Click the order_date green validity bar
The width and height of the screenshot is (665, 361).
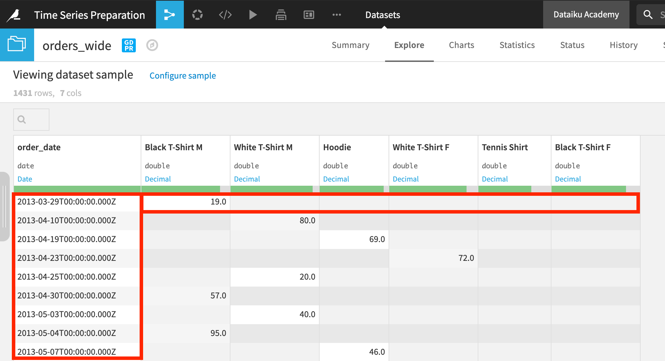pyautogui.click(x=77, y=189)
